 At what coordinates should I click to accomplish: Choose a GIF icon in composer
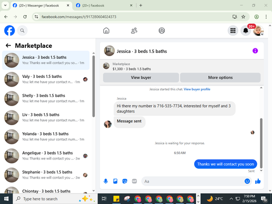[134, 181]
